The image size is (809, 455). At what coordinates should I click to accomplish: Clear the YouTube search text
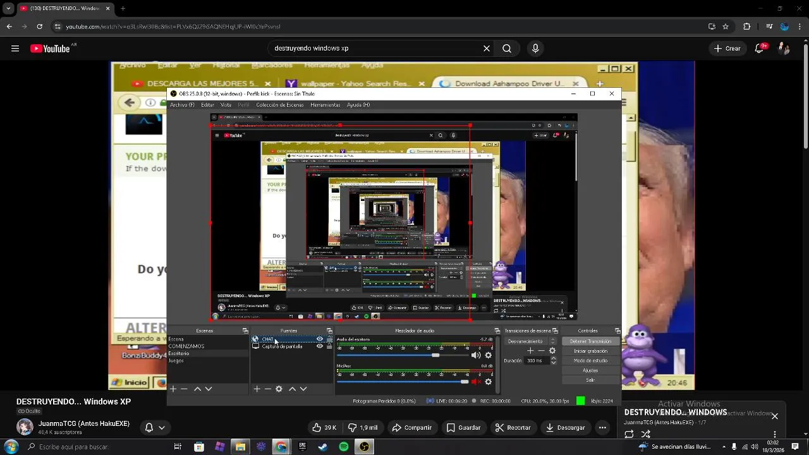(x=487, y=48)
